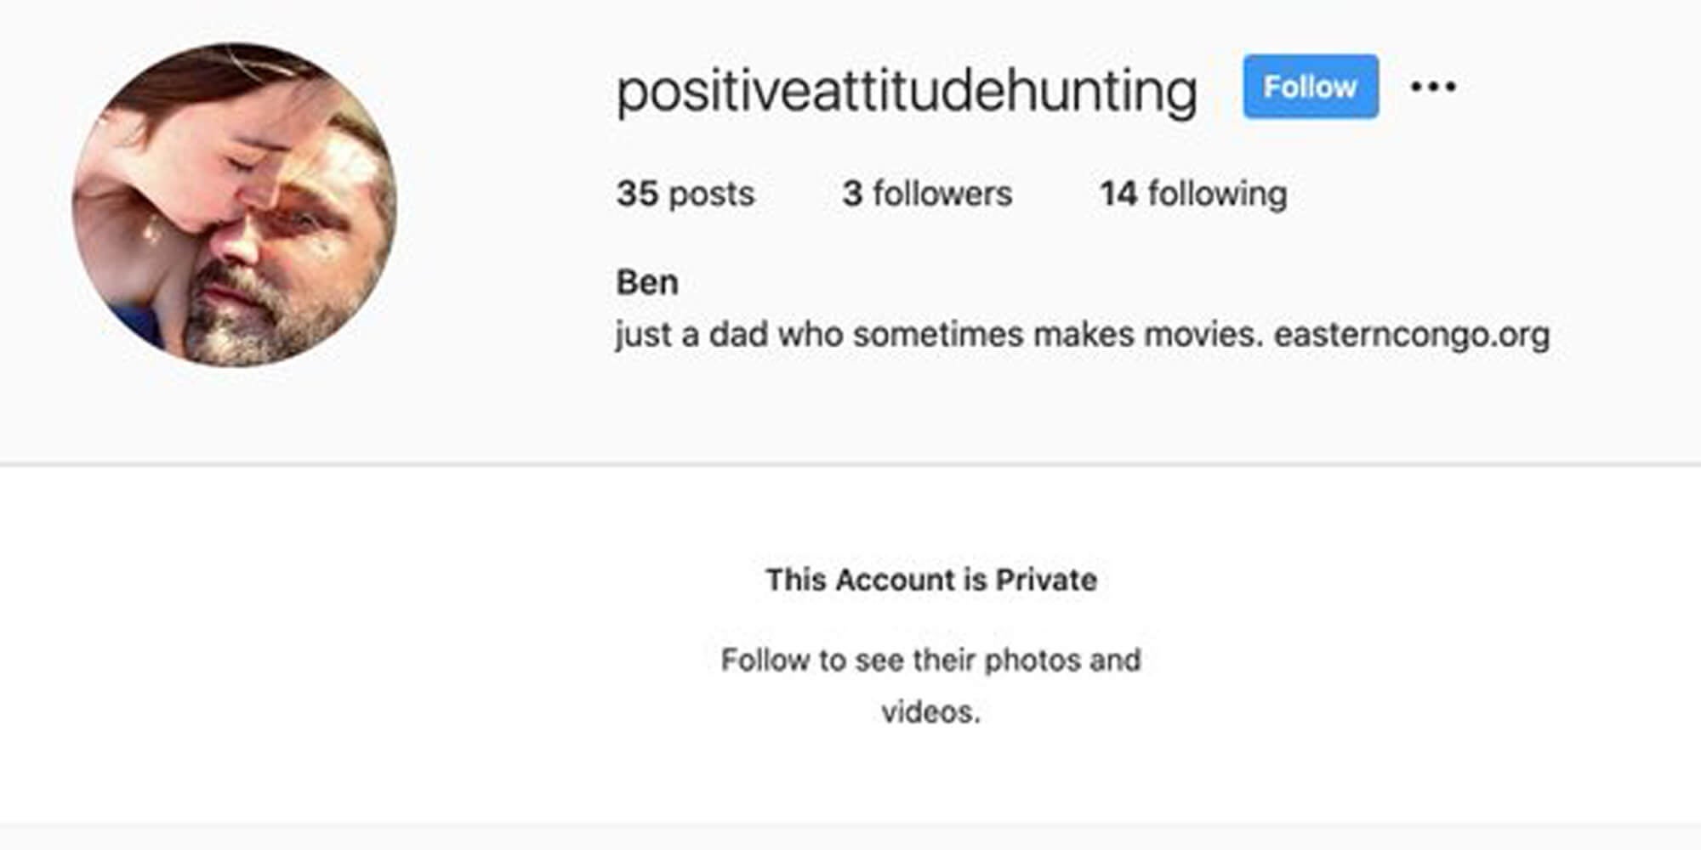Click the divider line below profile header

pyautogui.click(x=850, y=464)
